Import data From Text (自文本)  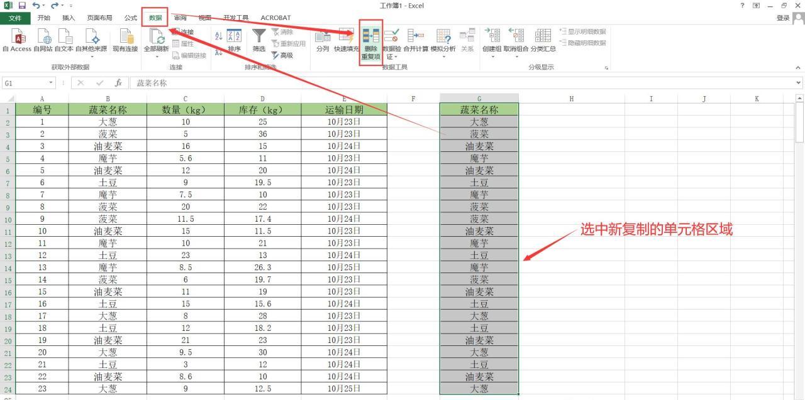point(64,41)
